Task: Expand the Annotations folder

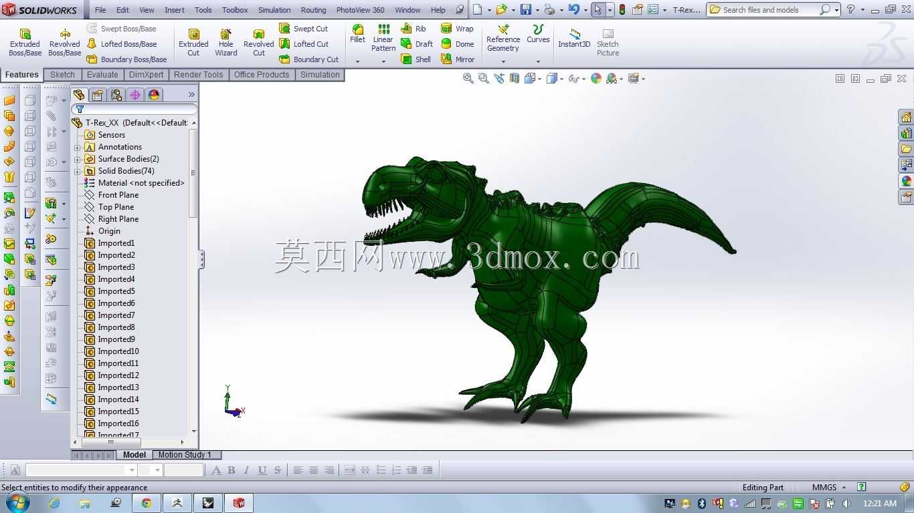Action: tap(78, 147)
